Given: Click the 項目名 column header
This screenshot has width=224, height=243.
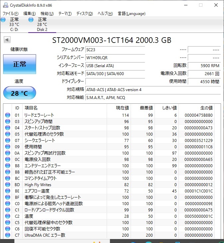Looking at the screenshot, I should pyautogui.click(x=64, y=108).
